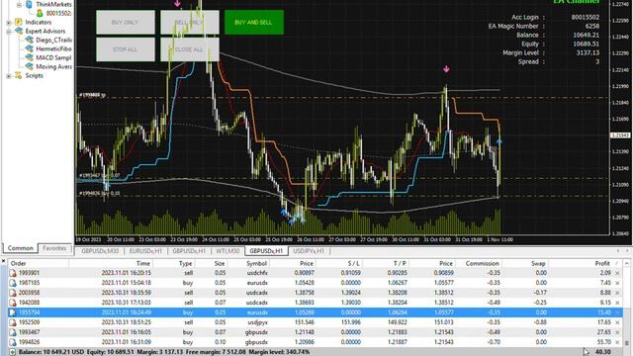Click the usdjpyx symbol cell
The height and width of the screenshot is (356, 633).
pos(257,322)
